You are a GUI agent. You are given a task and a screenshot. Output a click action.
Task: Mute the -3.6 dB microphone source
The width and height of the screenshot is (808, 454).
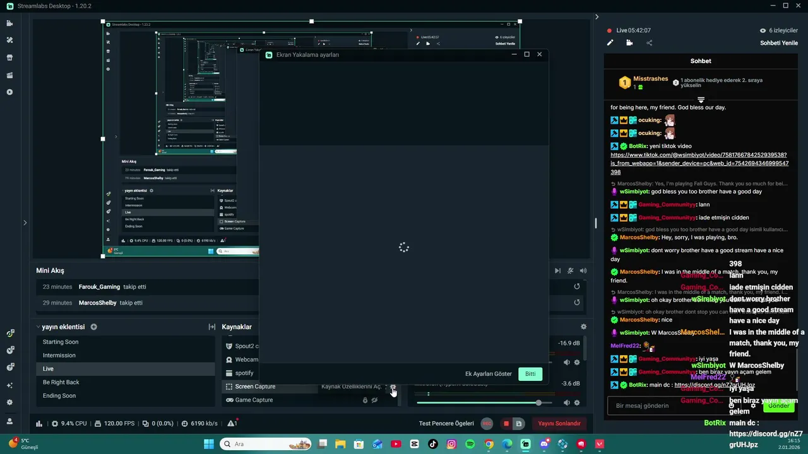pos(566,402)
